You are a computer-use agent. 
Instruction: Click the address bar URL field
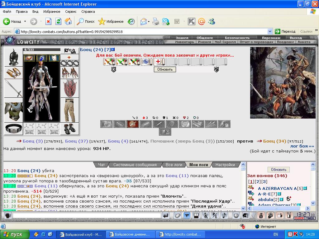point(141,31)
